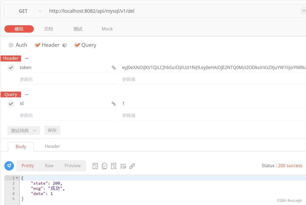Click the cube icon next to Header

(64, 45)
